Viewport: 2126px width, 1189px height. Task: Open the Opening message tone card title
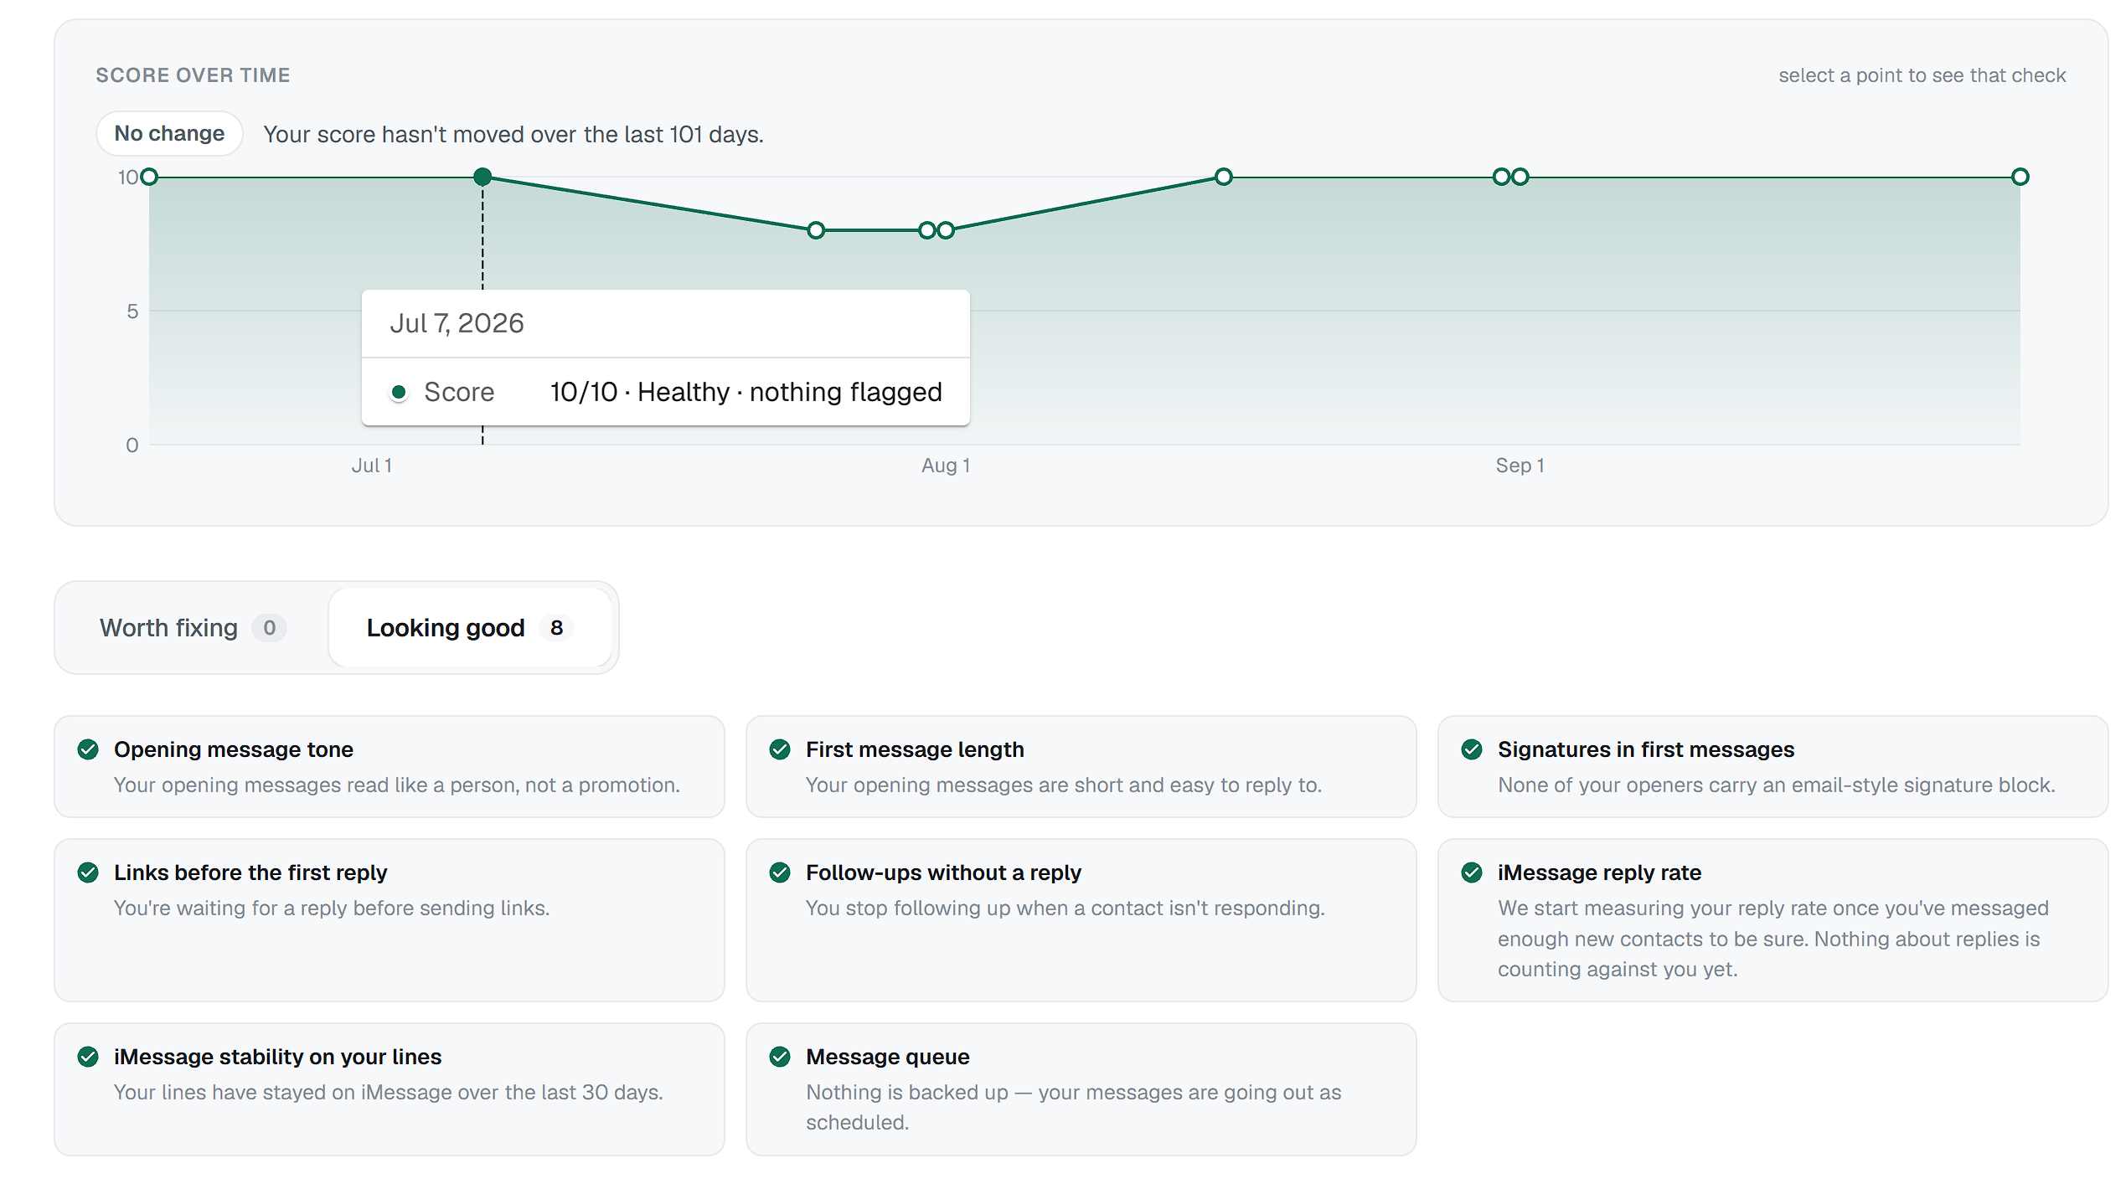coord(234,749)
